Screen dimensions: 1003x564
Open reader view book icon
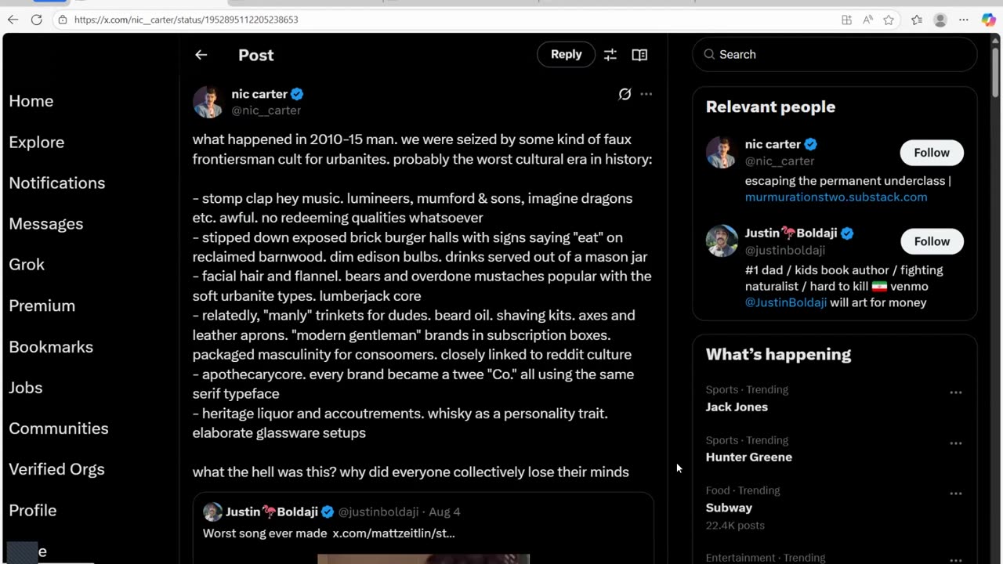pos(639,55)
